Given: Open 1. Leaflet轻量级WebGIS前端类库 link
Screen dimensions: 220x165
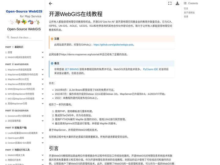Looking at the screenshot, I should tap(21, 133).
